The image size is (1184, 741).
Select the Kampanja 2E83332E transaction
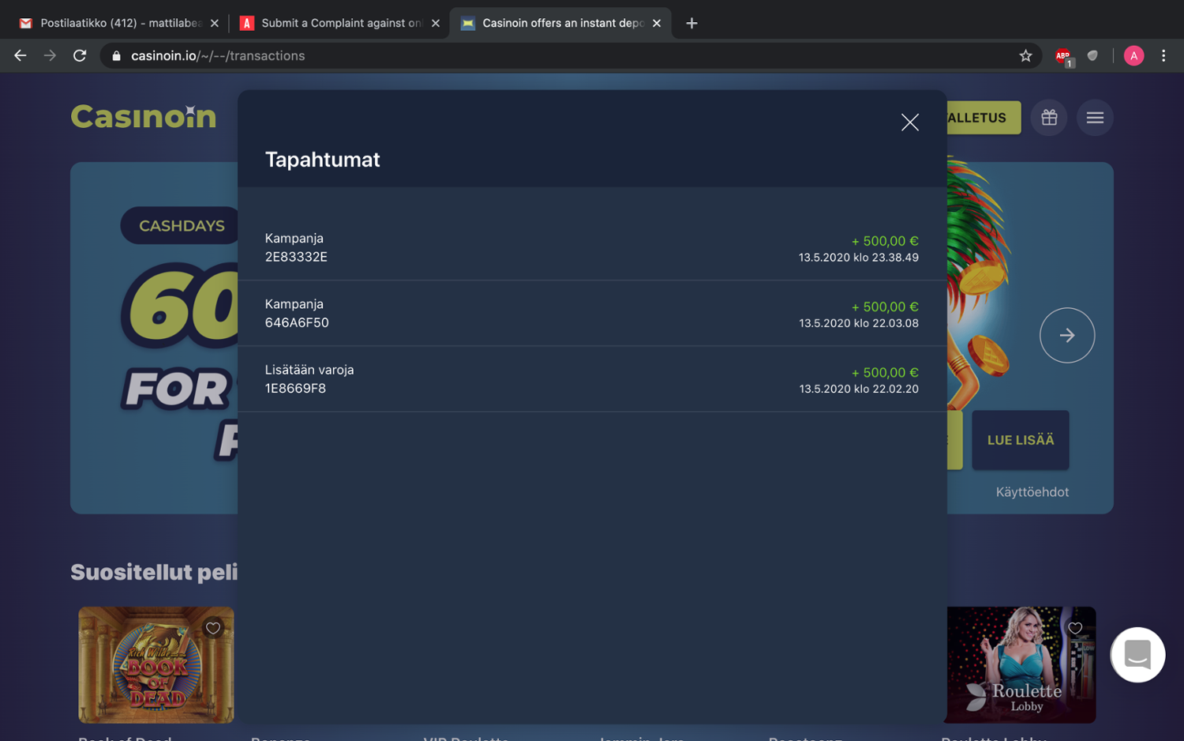pyautogui.click(x=591, y=247)
